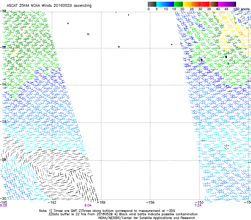Click the '0' label under the color bar

(x=149, y=9)
